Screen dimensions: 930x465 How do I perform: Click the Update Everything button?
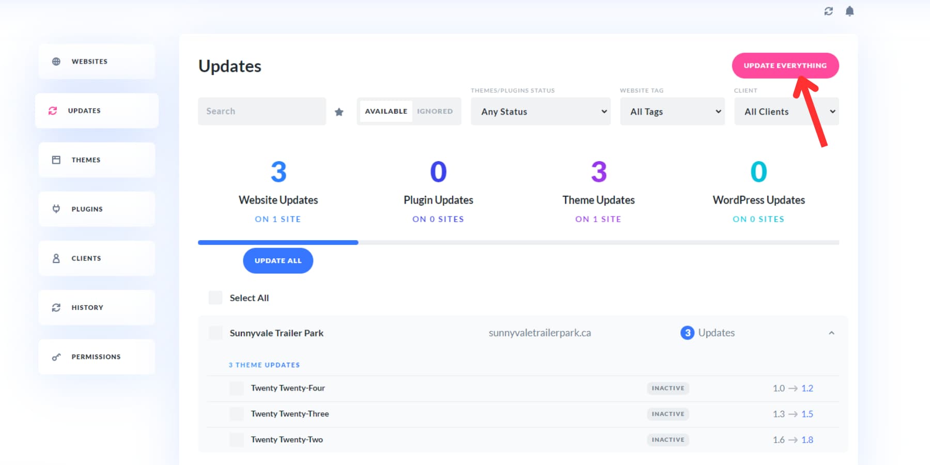pos(785,66)
